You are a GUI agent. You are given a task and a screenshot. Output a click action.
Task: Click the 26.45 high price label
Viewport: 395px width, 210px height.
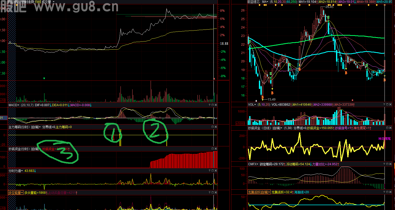pyautogui.click(x=329, y=7)
